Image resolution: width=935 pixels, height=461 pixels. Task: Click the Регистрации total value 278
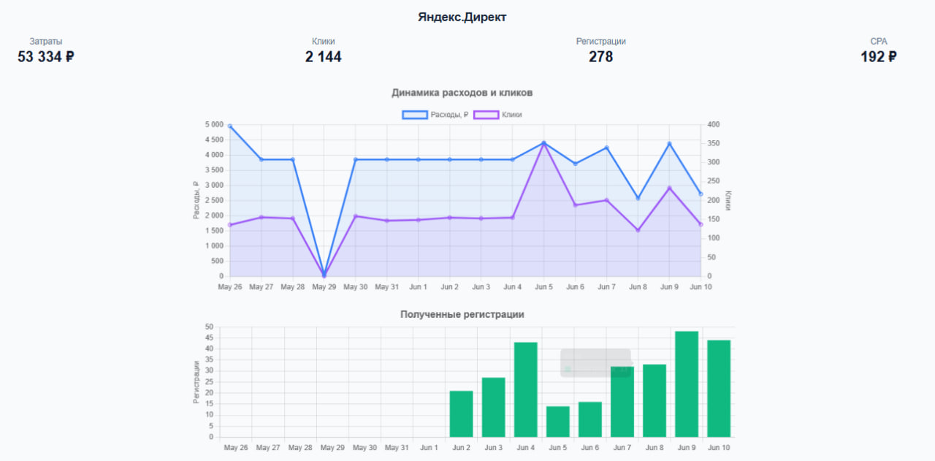600,57
